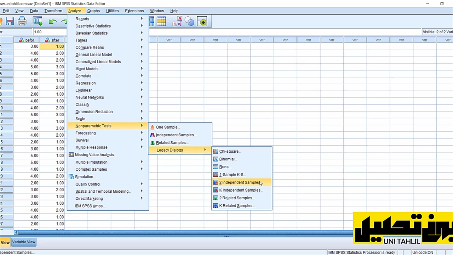
Task: Expand the Descriptive Statistics submenu
Action: pyautogui.click(x=93, y=26)
